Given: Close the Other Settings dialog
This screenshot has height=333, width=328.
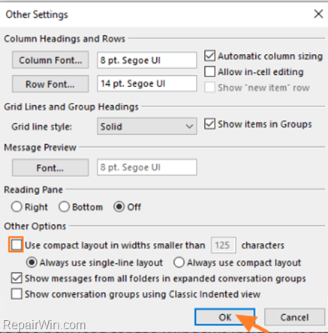Looking at the screenshot, I should [318, 14].
